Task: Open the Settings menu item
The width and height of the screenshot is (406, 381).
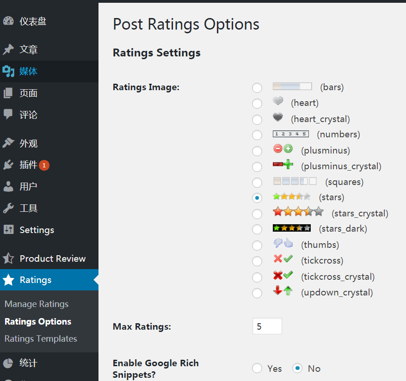Action: point(37,230)
